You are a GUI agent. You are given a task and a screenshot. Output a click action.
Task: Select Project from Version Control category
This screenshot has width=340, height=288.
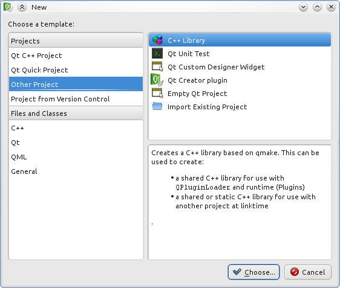pos(76,99)
